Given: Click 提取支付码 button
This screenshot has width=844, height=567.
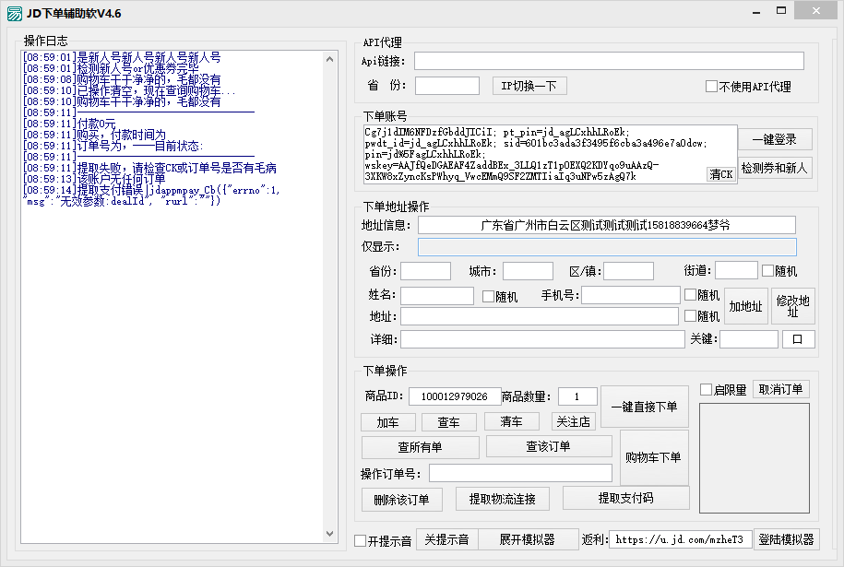Looking at the screenshot, I should 625,498.
